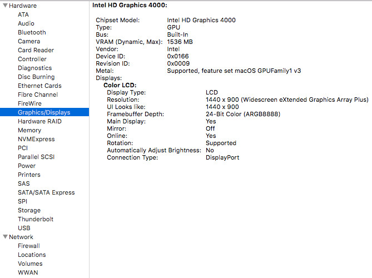
Task: Click the Type value GPU
Action: (x=173, y=27)
